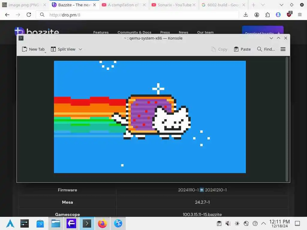
Task: Open the Konsole hamburger menu
Action: [x=283, y=49]
